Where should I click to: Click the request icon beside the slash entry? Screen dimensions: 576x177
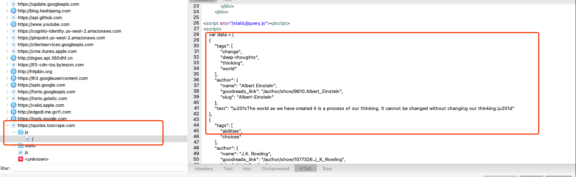click(x=27, y=139)
